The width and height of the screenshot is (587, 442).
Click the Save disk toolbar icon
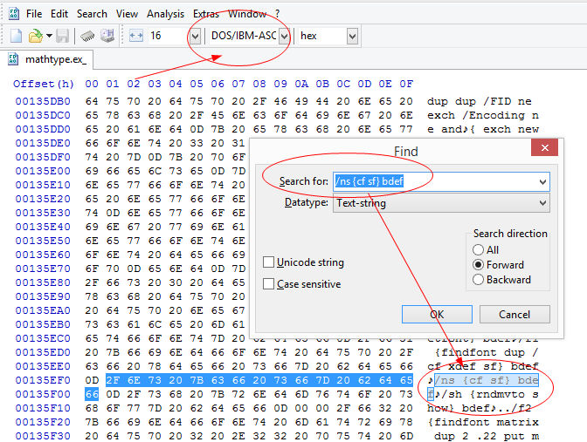tap(63, 36)
